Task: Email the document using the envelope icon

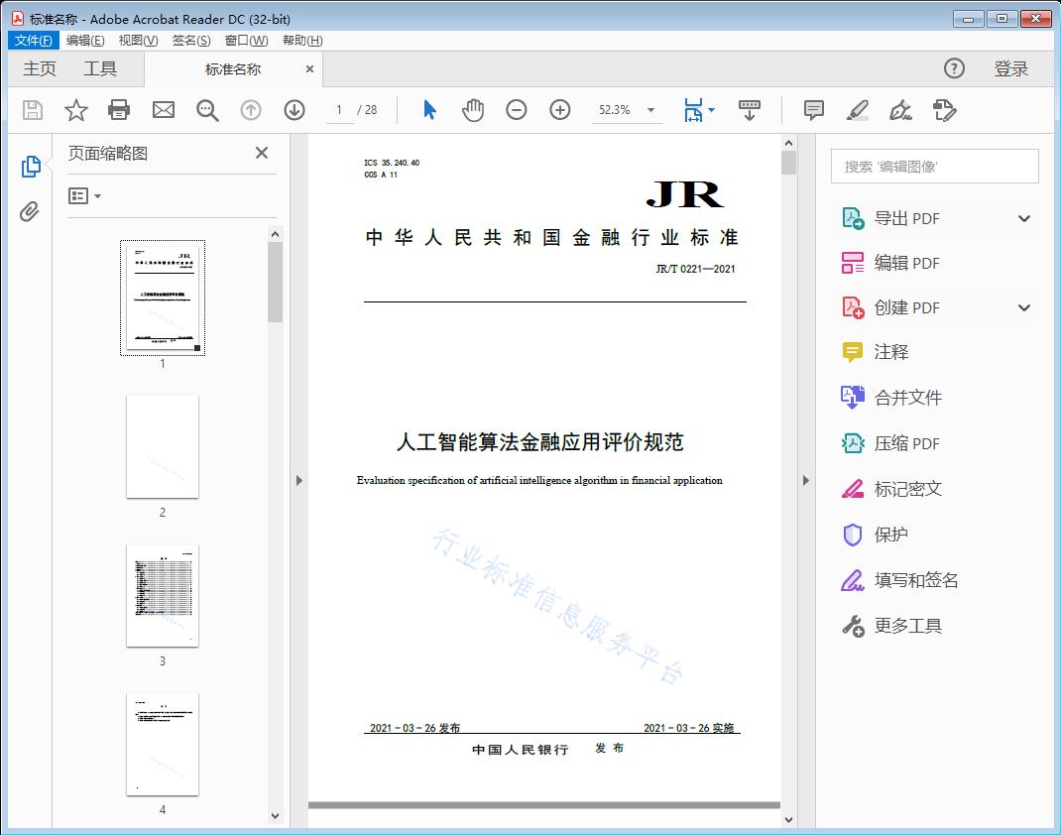Action: tap(163, 110)
